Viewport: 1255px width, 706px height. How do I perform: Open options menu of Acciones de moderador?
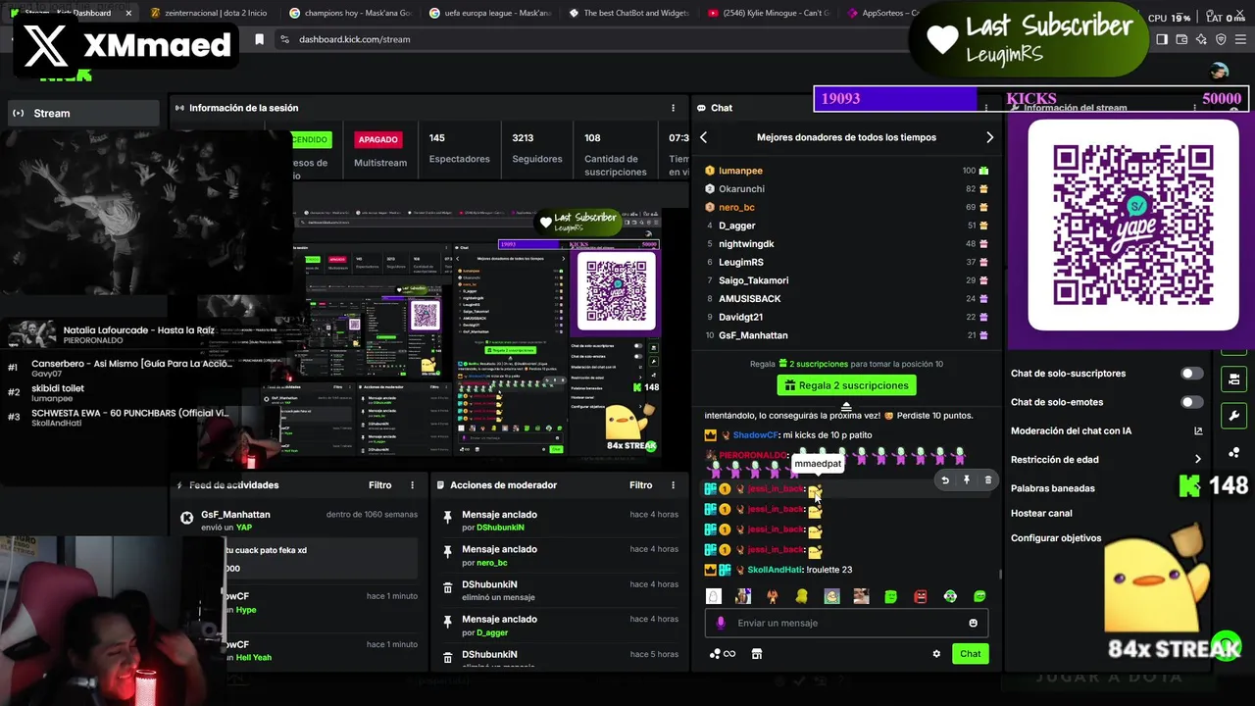673,485
